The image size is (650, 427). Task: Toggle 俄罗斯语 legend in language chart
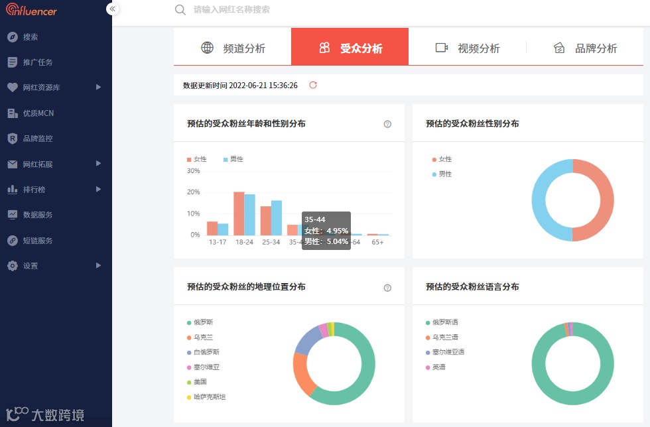coord(442,322)
